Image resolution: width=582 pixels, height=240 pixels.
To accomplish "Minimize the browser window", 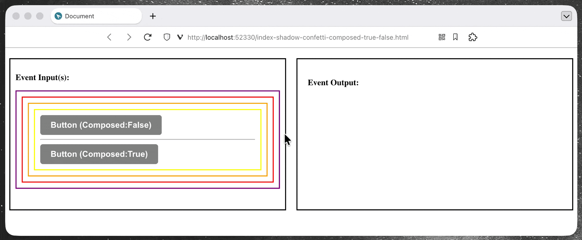I will pos(28,16).
